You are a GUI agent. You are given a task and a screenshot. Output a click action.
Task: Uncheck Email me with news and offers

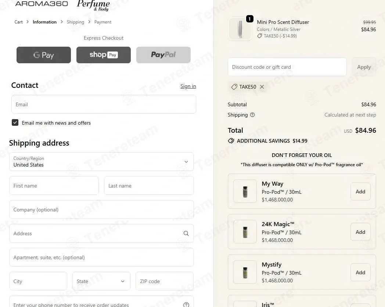pyautogui.click(x=15, y=122)
